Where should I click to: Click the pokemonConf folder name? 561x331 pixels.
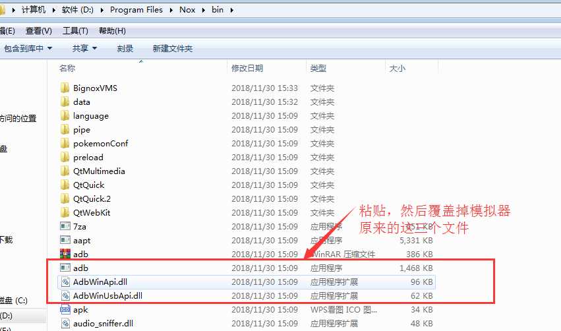(x=101, y=143)
